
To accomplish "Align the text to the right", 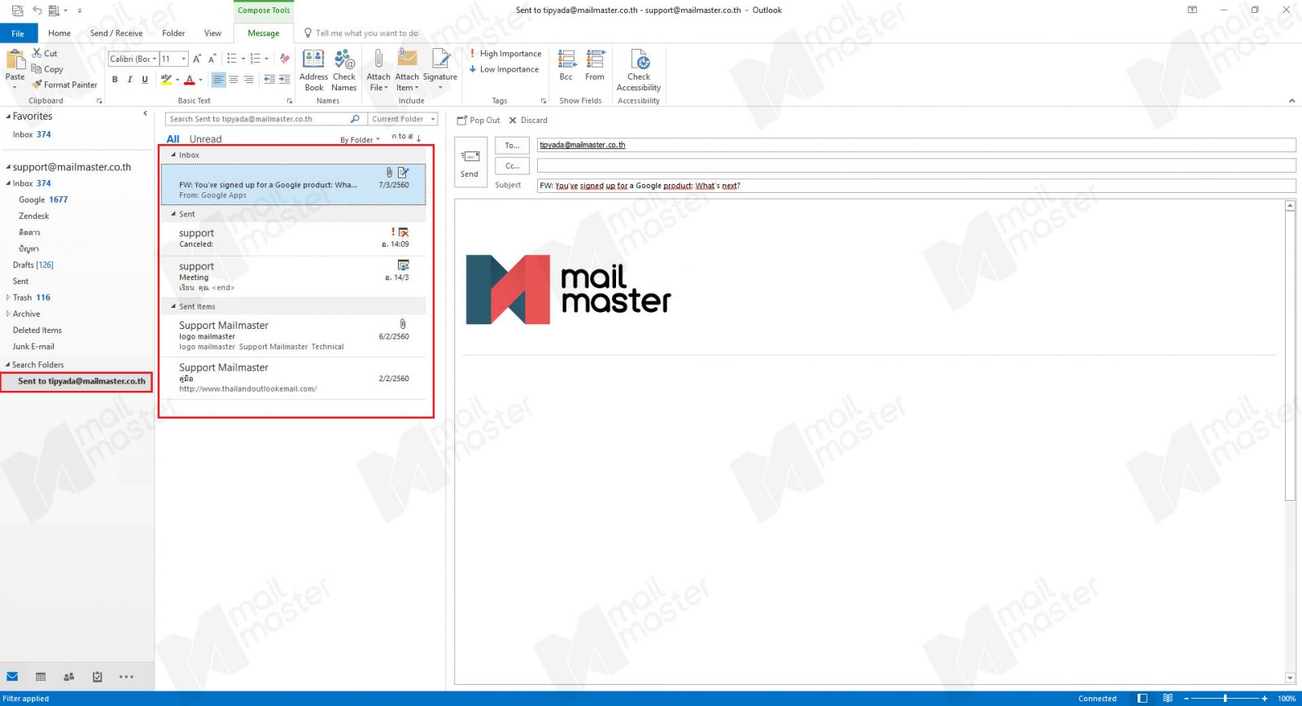I will (248, 80).
